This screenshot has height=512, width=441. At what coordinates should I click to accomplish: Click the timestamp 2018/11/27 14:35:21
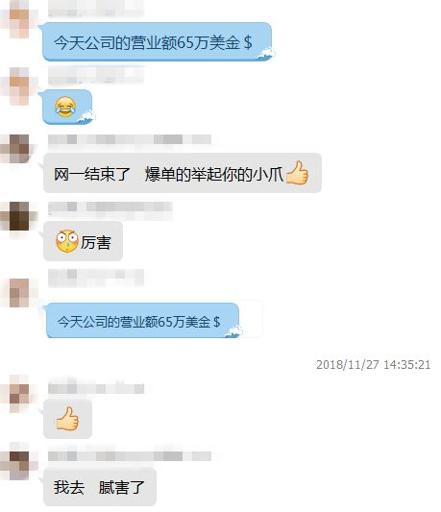(x=373, y=364)
